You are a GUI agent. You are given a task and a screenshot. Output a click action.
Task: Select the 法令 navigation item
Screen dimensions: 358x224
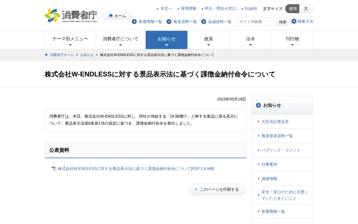click(250, 40)
